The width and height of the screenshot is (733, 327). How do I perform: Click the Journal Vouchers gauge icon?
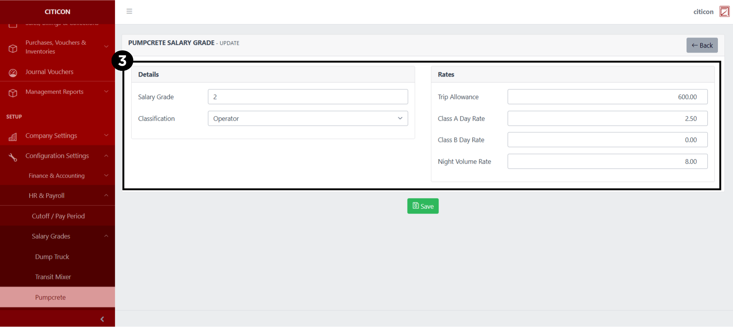coord(13,72)
